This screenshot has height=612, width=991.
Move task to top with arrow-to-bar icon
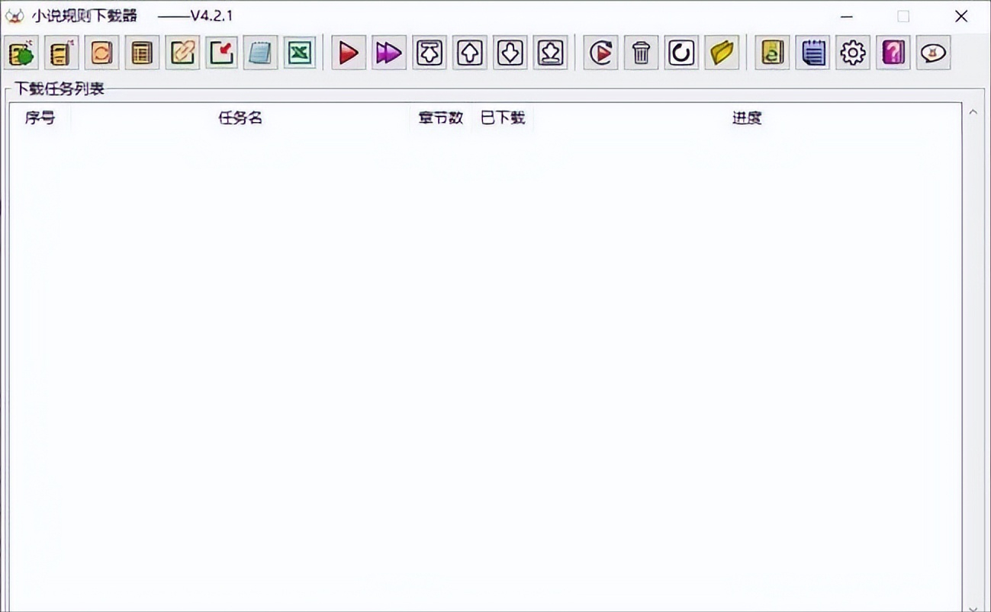click(x=430, y=53)
